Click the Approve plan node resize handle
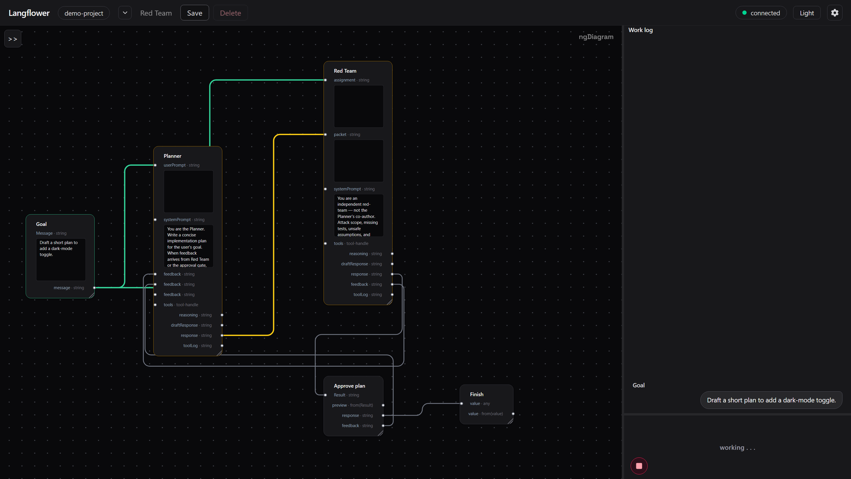This screenshot has width=851, height=479. [x=380, y=433]
